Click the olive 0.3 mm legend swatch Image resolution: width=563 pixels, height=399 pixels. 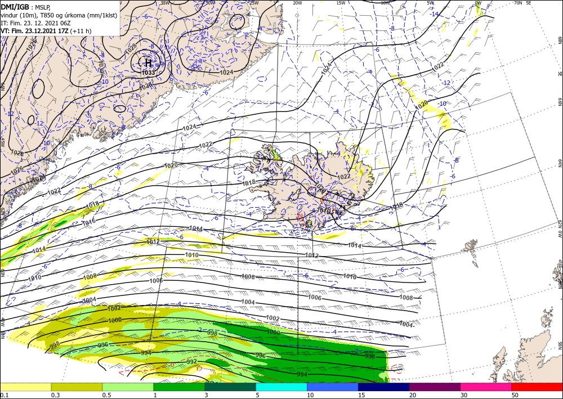click(x=77, y=387)
